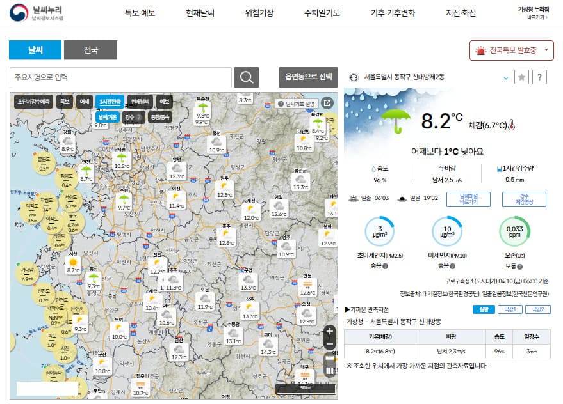Switch to the 전국 tab
This screenshot has height=404, width=563.
[x=90, y=50]
